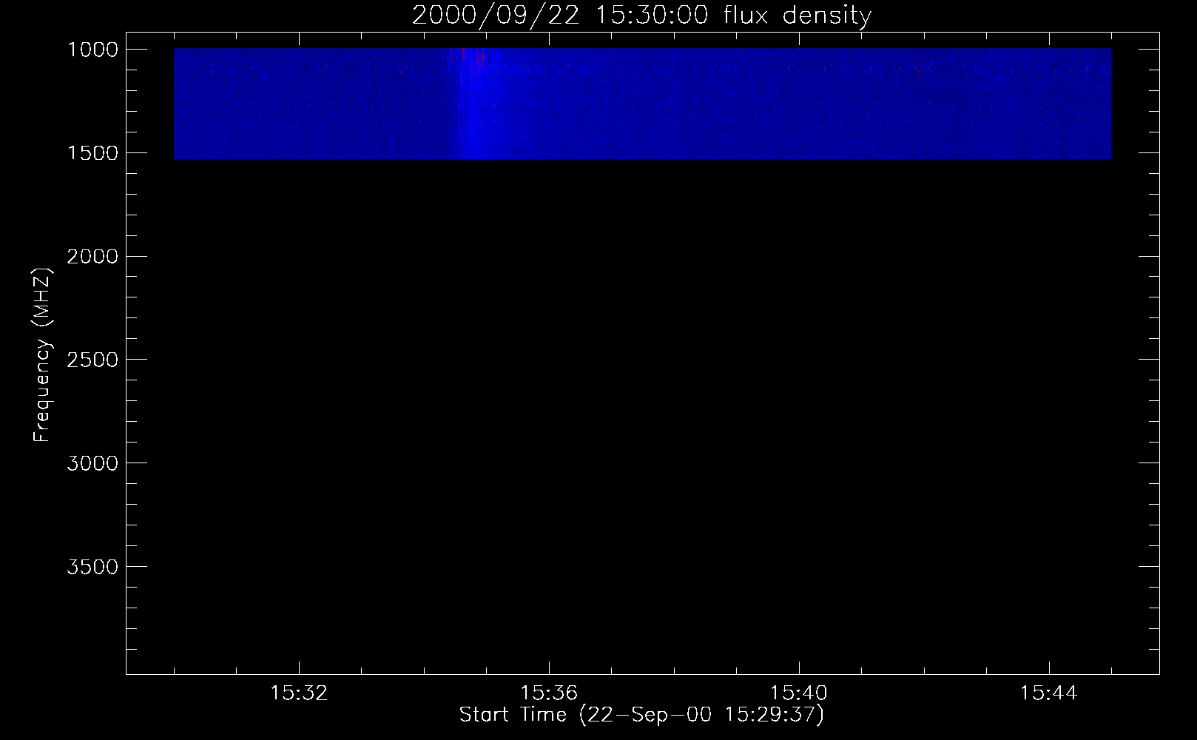Click the 'Frequency (MHZ)' axis label
Screen dimensions: 1197x740
[x=42, y=355]
